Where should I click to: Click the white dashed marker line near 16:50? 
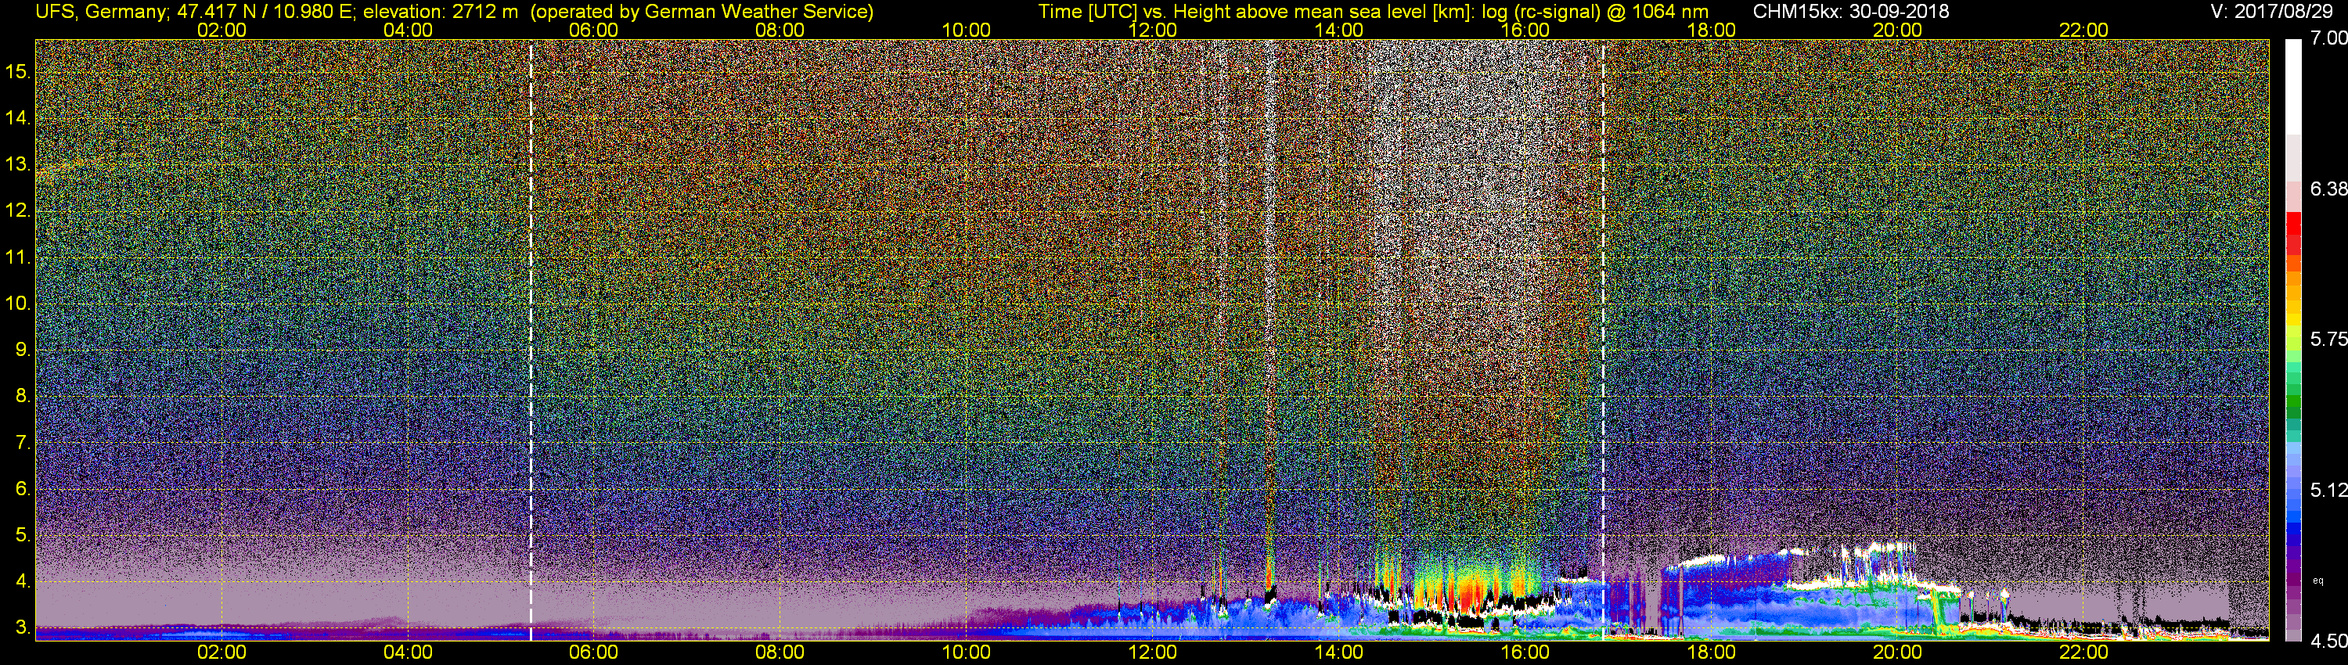[1604, 340]
